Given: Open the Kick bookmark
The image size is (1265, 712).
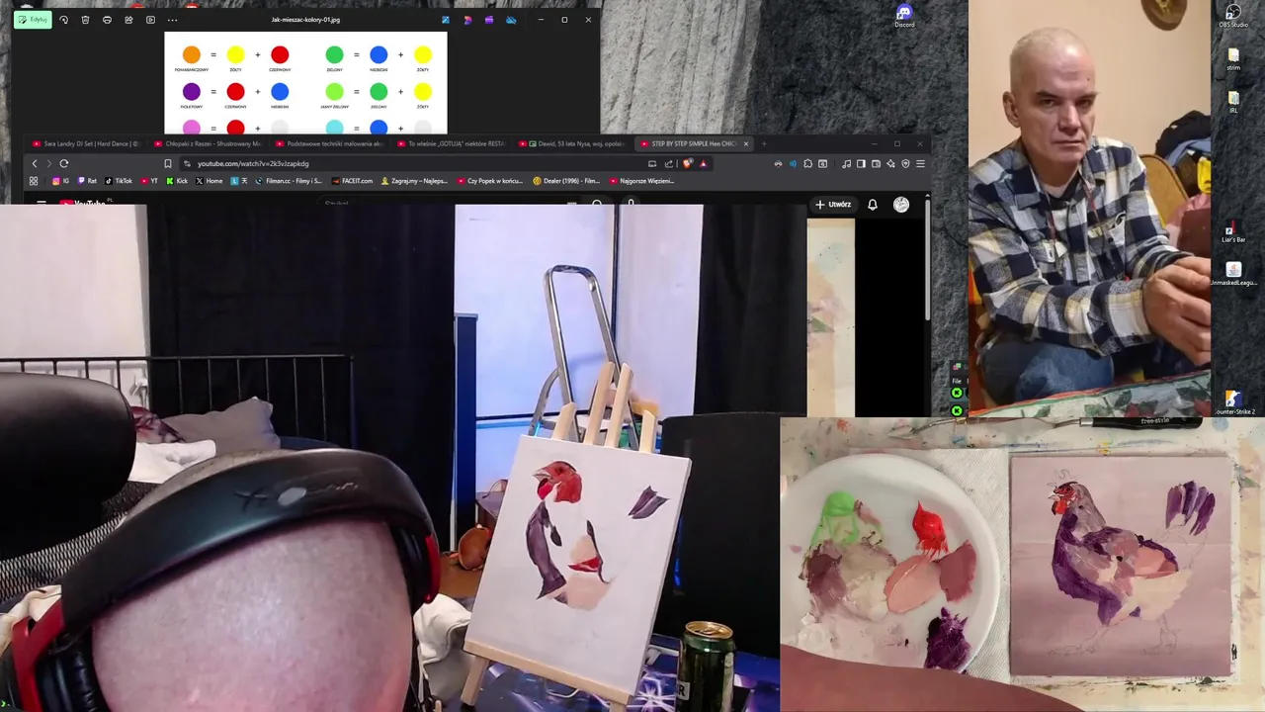Looking at the screenshot, I should (x=177, y=181).
